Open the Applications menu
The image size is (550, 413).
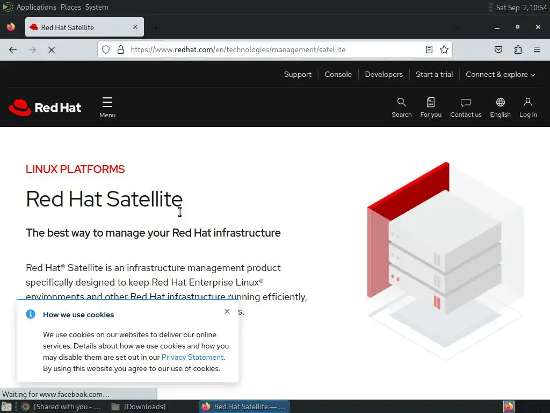tap(36, 7)
